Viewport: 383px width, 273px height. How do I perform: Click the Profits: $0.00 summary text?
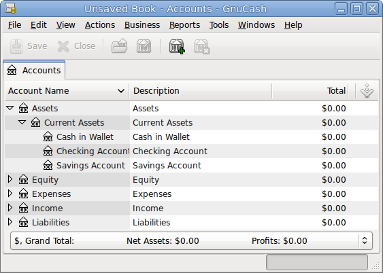(279, 241)
